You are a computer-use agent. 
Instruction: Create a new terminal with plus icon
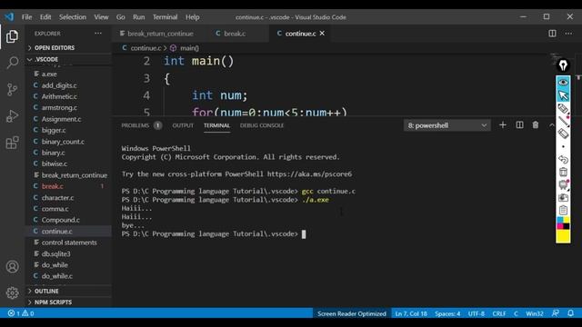pos(503,125)
